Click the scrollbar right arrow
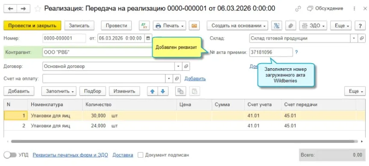This screenshot has height=166, width=369. 362,142
